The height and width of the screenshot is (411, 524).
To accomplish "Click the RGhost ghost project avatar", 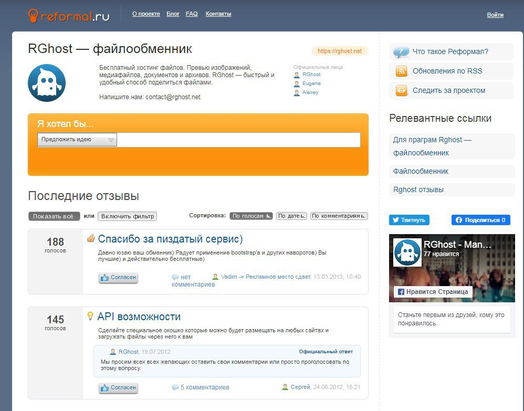I will tap(47, 83).
